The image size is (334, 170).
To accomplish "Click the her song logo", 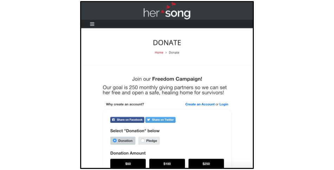I will 167,11.
